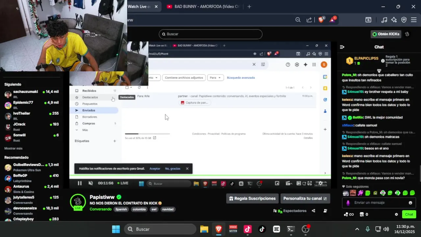The image size is (421, 237).
Task: Open Brave Rewards triangle icon
Action: pyautogui.click(x=332, y=20)
